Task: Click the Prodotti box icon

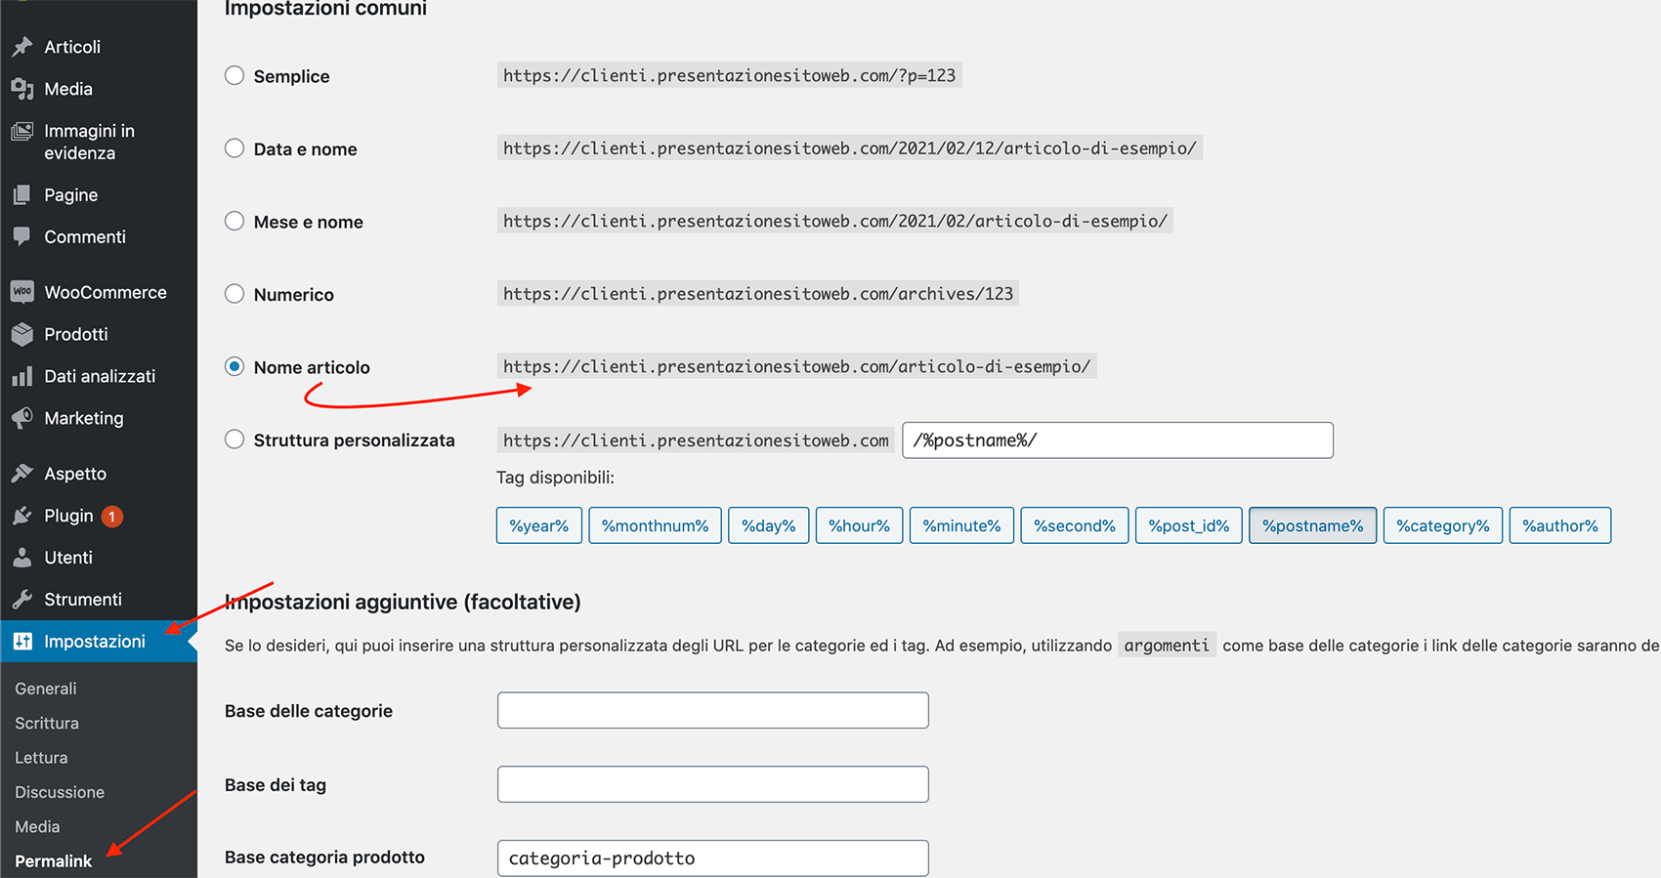Action: pos(22,334)
